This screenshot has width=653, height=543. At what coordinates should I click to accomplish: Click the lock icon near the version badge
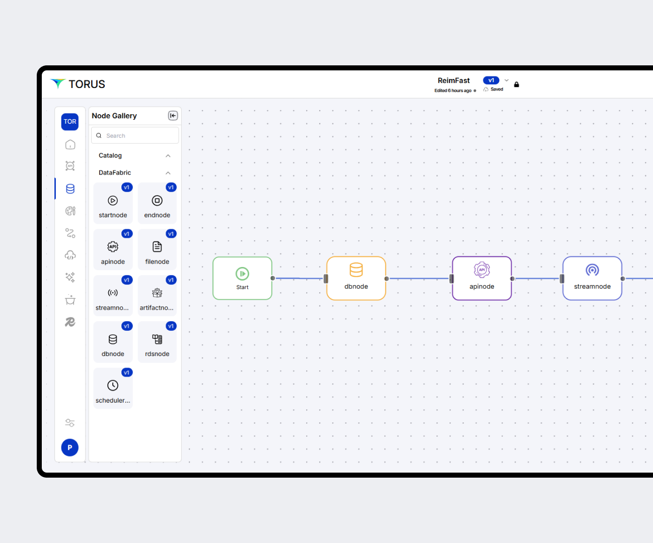517,84
